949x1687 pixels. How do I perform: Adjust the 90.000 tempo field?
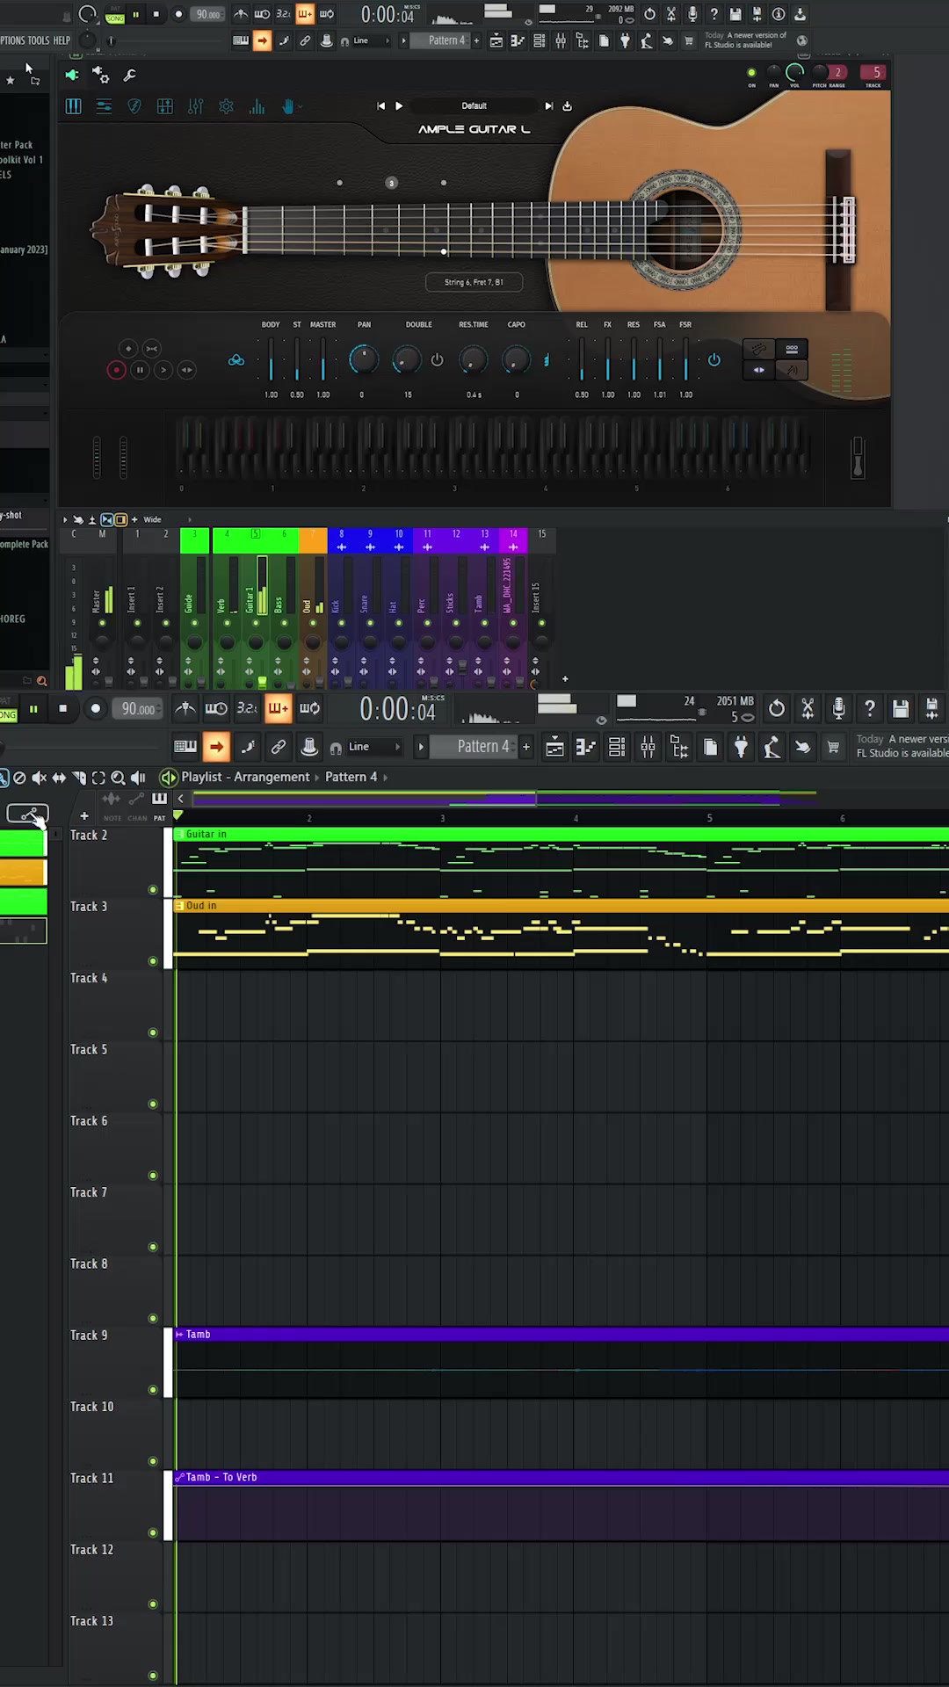(x=138, y=708)
